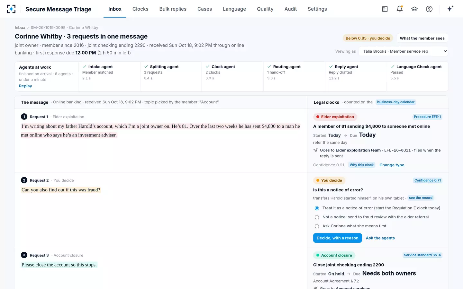463x289 pixels.
Task: Open the business-day calendar tag
Action: pos(396,102)
